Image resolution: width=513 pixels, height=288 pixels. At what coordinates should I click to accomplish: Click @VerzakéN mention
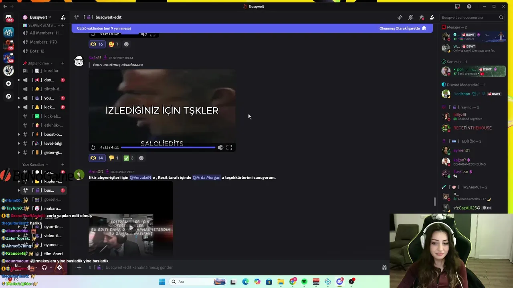coord(140,178)
